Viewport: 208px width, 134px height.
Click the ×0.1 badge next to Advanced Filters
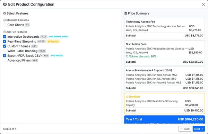click(x=35, y=61)
